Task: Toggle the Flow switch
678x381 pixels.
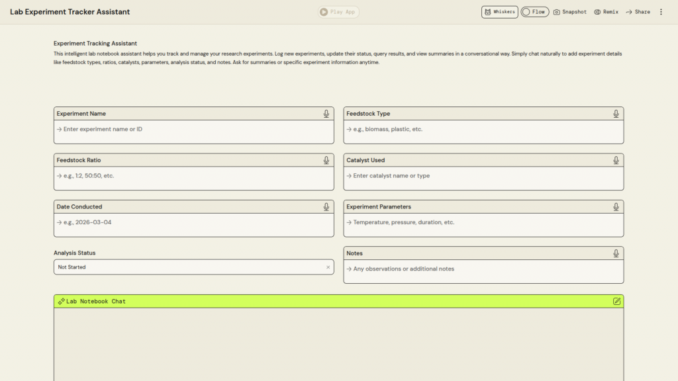Action: pyautogui.click(x=534, y=12)
